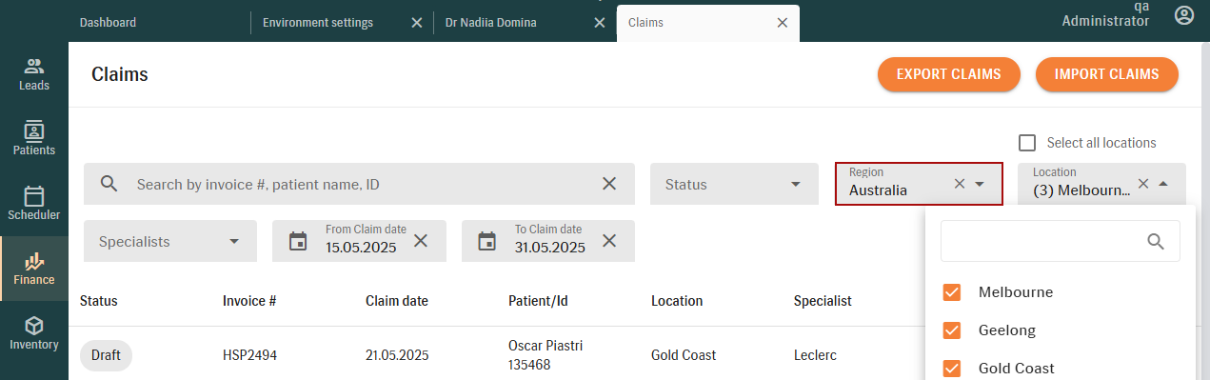This screenshot has height=380, width=1210.
Task: Open the Scheduler calendar icon
Action: coord(34,196)
